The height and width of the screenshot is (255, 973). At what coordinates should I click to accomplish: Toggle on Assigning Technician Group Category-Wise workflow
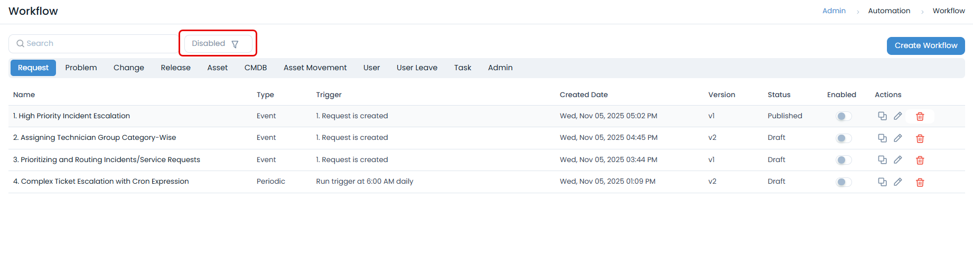844,138
